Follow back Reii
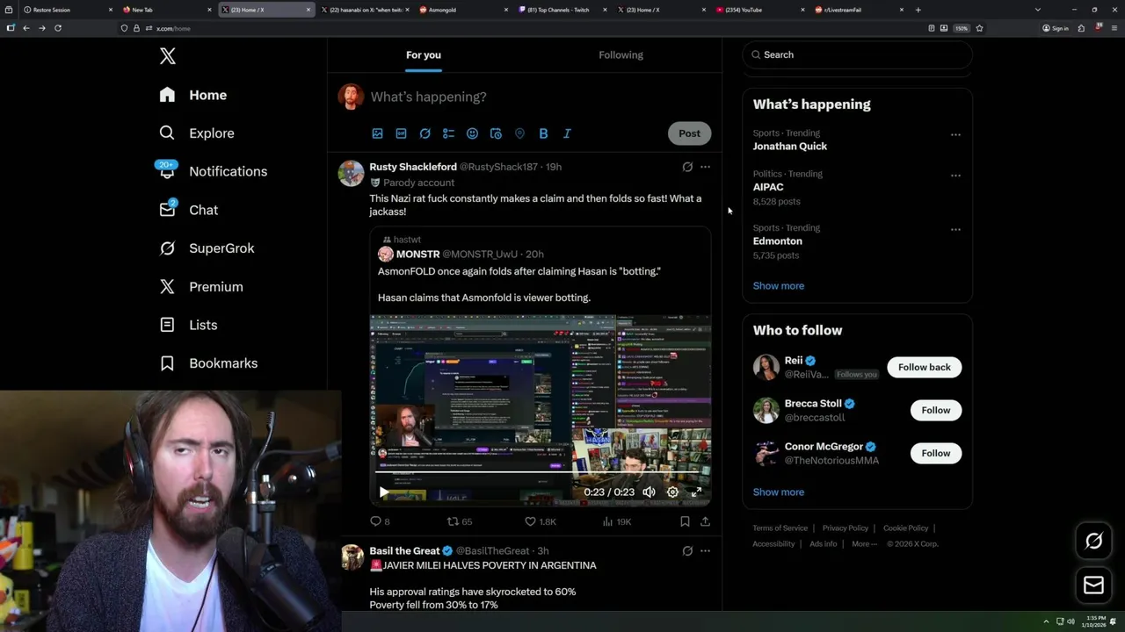Viewport: 1125px width, 632px height. 925,367
